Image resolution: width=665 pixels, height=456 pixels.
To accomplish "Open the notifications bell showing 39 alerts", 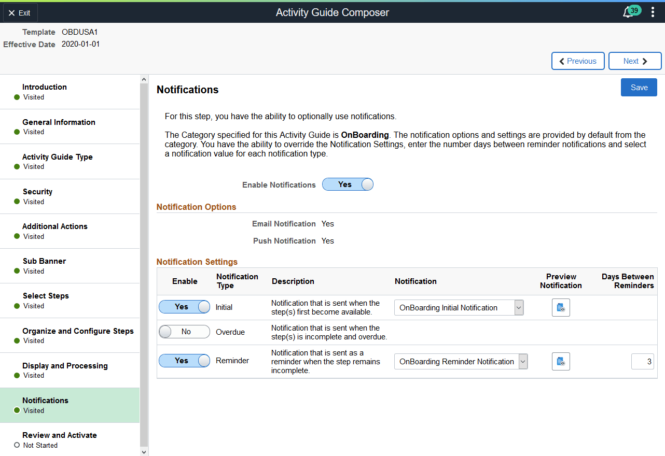I will 628,12.
